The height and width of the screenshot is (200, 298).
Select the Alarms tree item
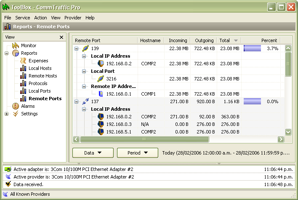(x=28, y=106)
